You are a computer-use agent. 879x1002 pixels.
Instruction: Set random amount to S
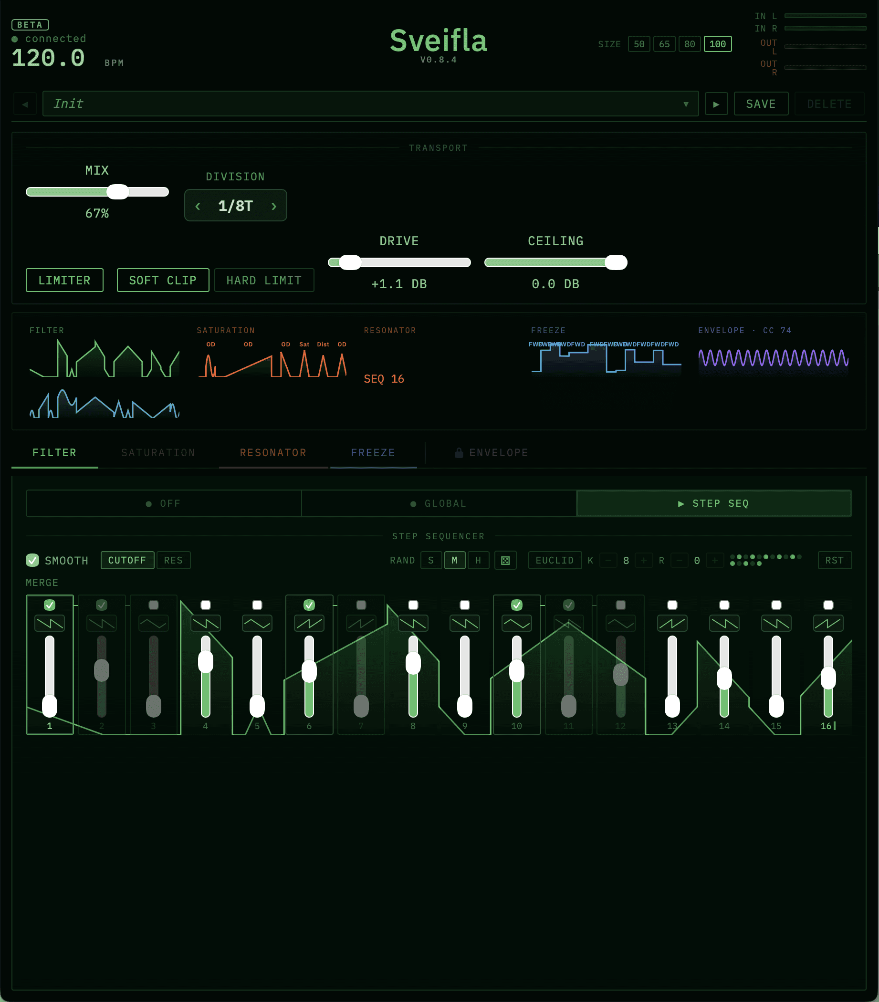(431, 560)
